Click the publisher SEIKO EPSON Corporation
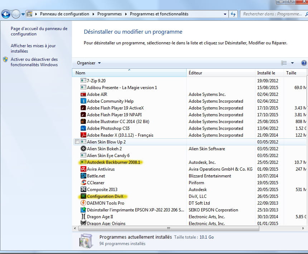The image size is (308, 254). [213, 210]
